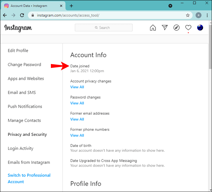This screenshot has height=192, width=212.
Task: Open Emails from Instagram settings
Action: click(x=29, y=162)
